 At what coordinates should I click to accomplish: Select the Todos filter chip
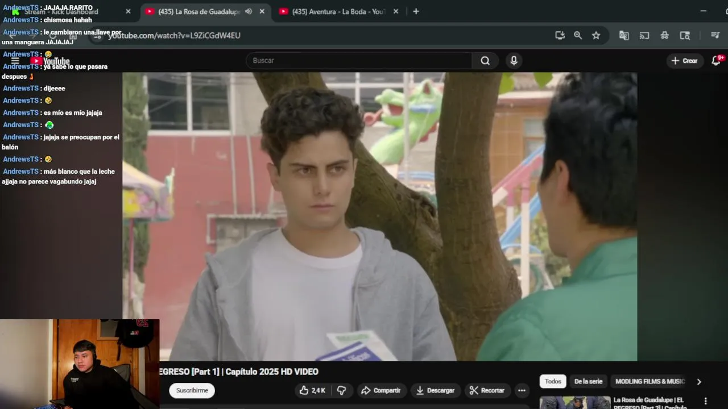pos(553,381)
